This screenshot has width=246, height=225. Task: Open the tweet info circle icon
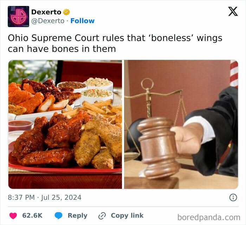(x=233, y=197)
